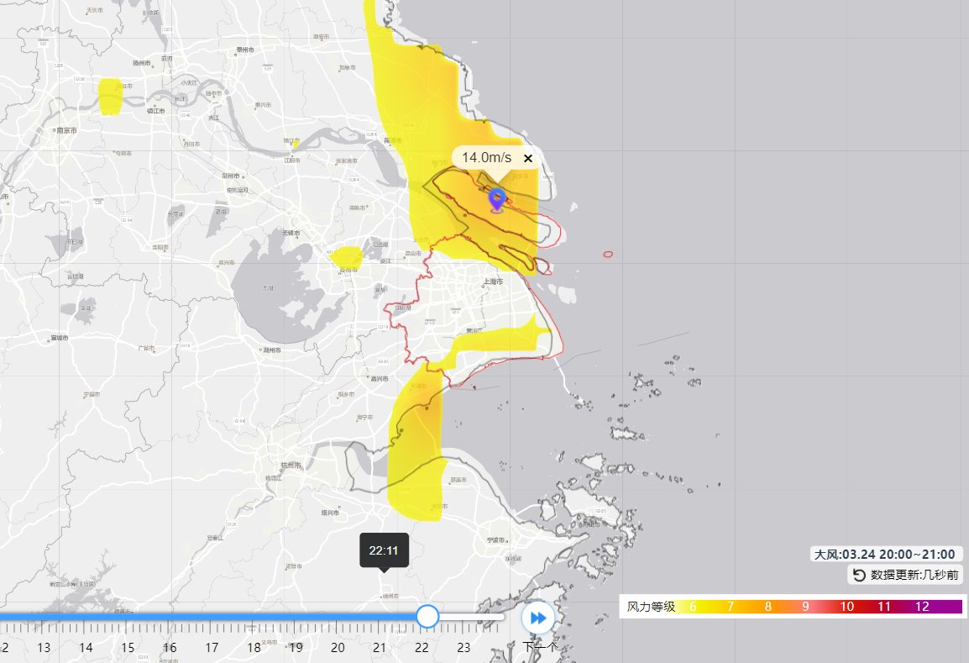The width and height of the screenshot is (969, 663).
Task: Click the 江阴市 label on the map
Action: [292, 160]
